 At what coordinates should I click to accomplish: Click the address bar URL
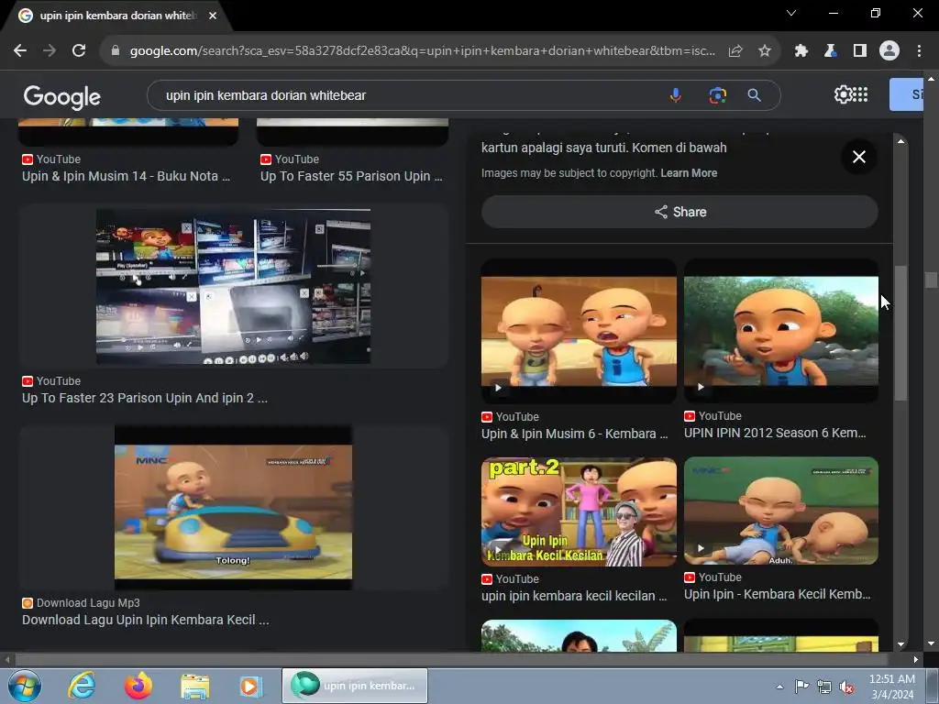click(x=422, y=51)
